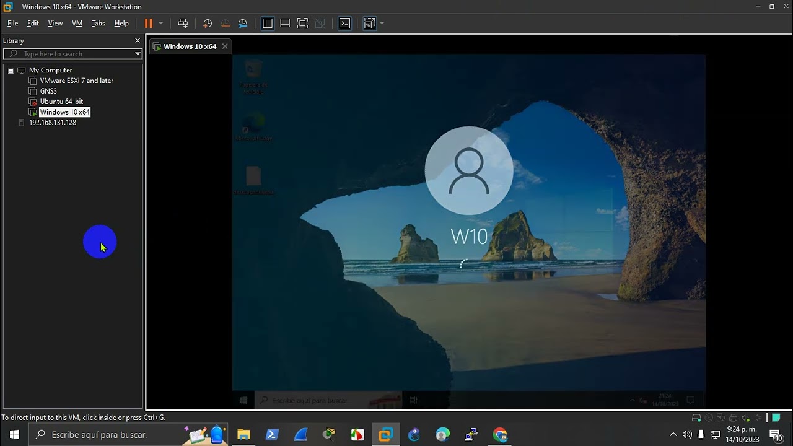Open the notification center with 10 alerts
This screenshot has height=446, width=793.
pos(775,435)
